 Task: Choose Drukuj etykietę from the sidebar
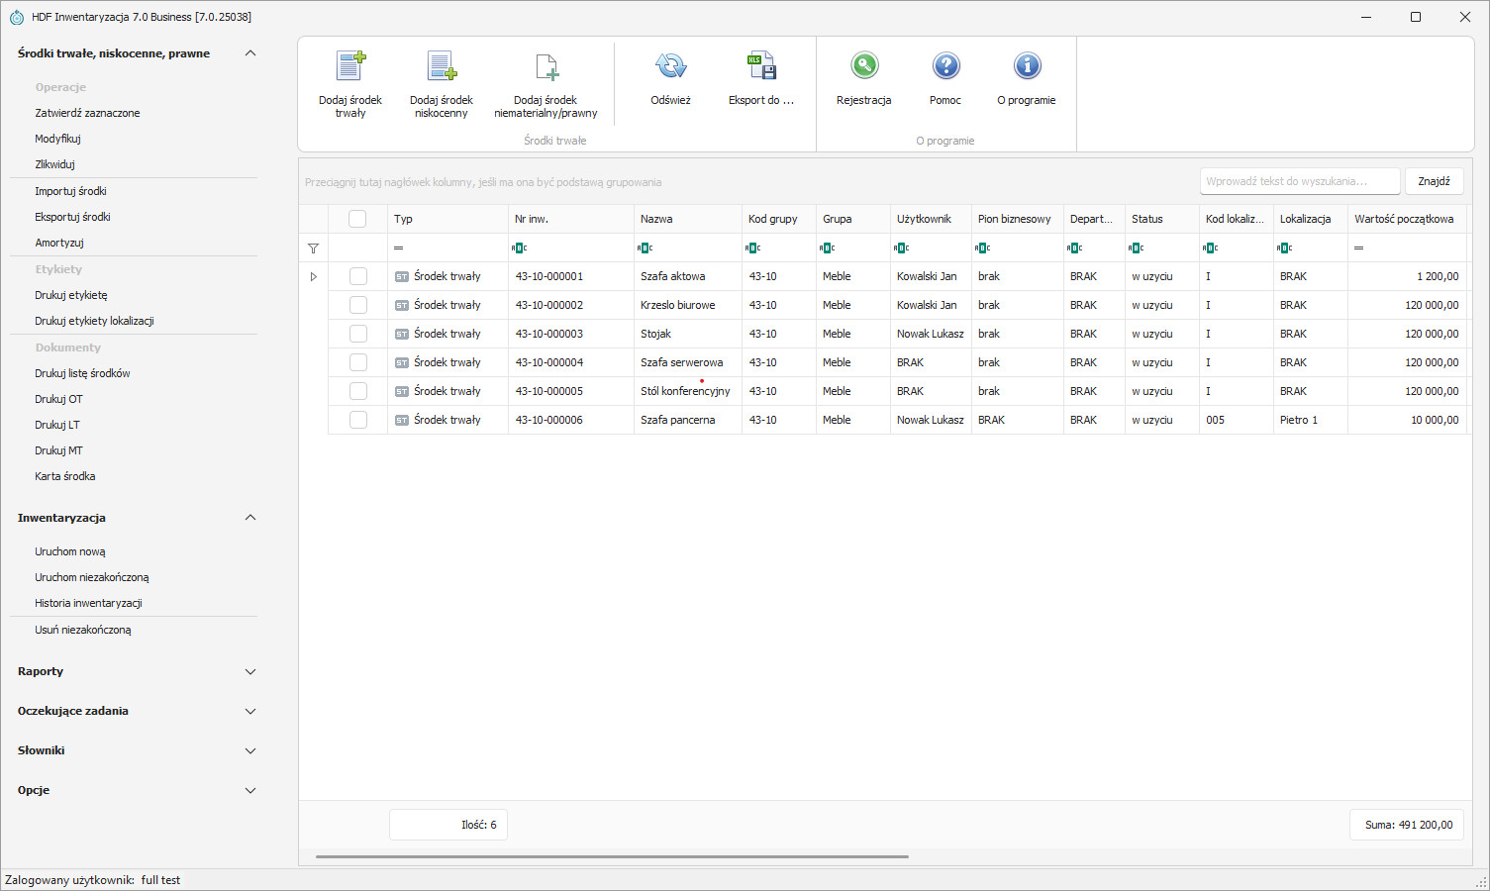[71, 295]
